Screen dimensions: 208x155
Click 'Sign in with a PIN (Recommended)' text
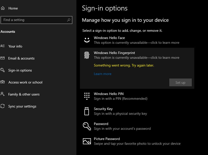[121, 98]
